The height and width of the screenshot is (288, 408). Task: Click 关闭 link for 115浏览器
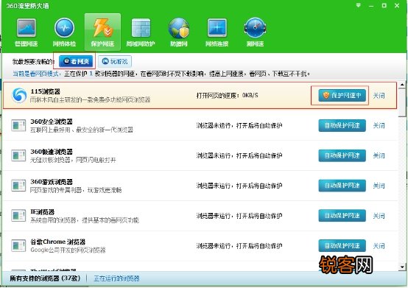click(379, 96)
